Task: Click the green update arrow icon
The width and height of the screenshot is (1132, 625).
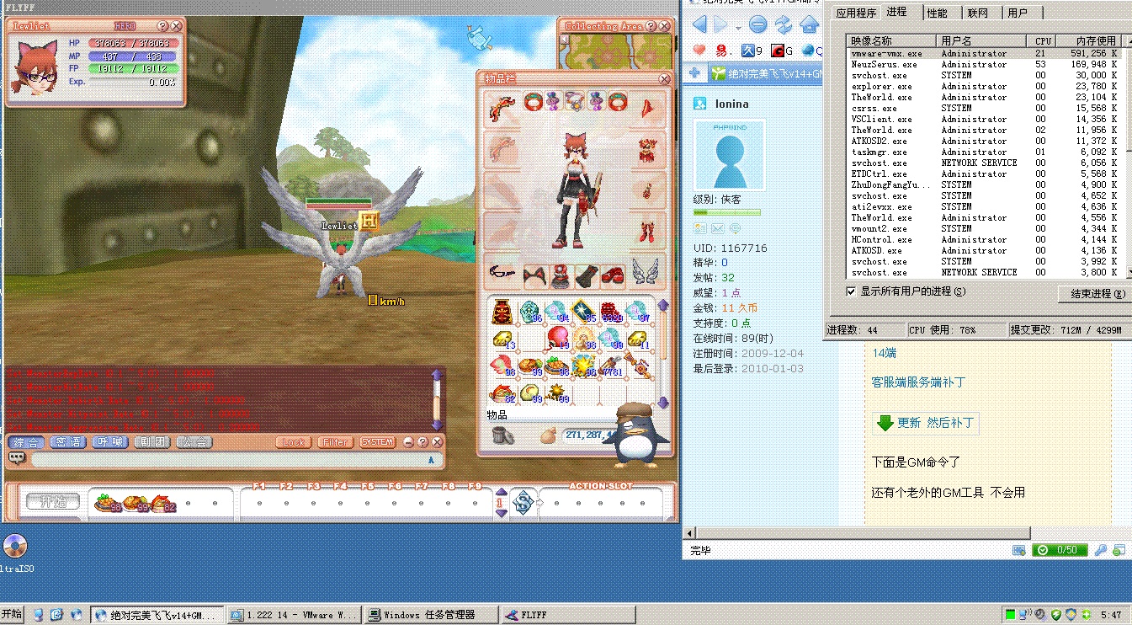Action: pos(885,423)
